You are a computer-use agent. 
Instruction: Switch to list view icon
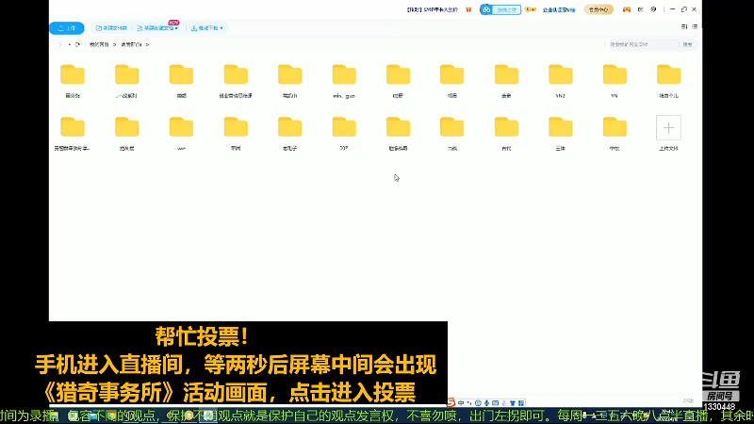tap(695, 27)
